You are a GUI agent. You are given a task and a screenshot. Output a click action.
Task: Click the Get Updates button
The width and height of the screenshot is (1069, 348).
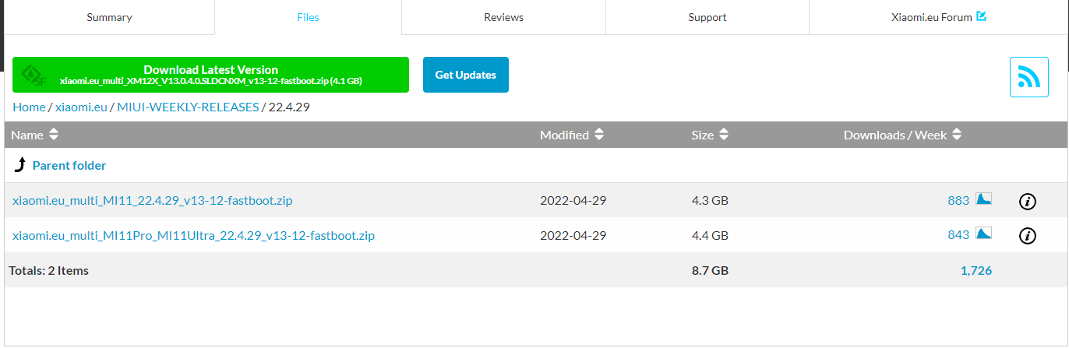[x=466, y=75]
